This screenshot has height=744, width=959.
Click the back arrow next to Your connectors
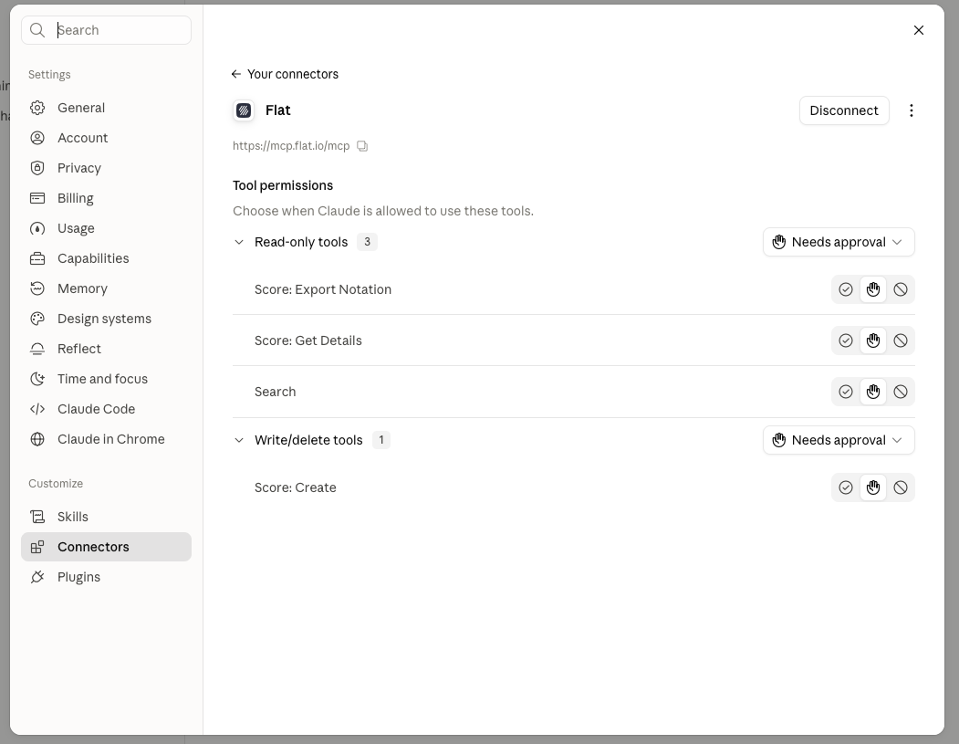point(236,74)
